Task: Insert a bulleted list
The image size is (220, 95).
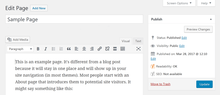Action: (x=53, y=49)
